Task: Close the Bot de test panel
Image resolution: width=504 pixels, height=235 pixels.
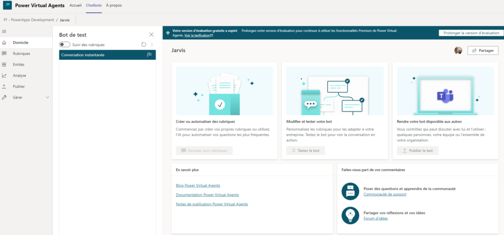Action: click(x=152, y=34)
